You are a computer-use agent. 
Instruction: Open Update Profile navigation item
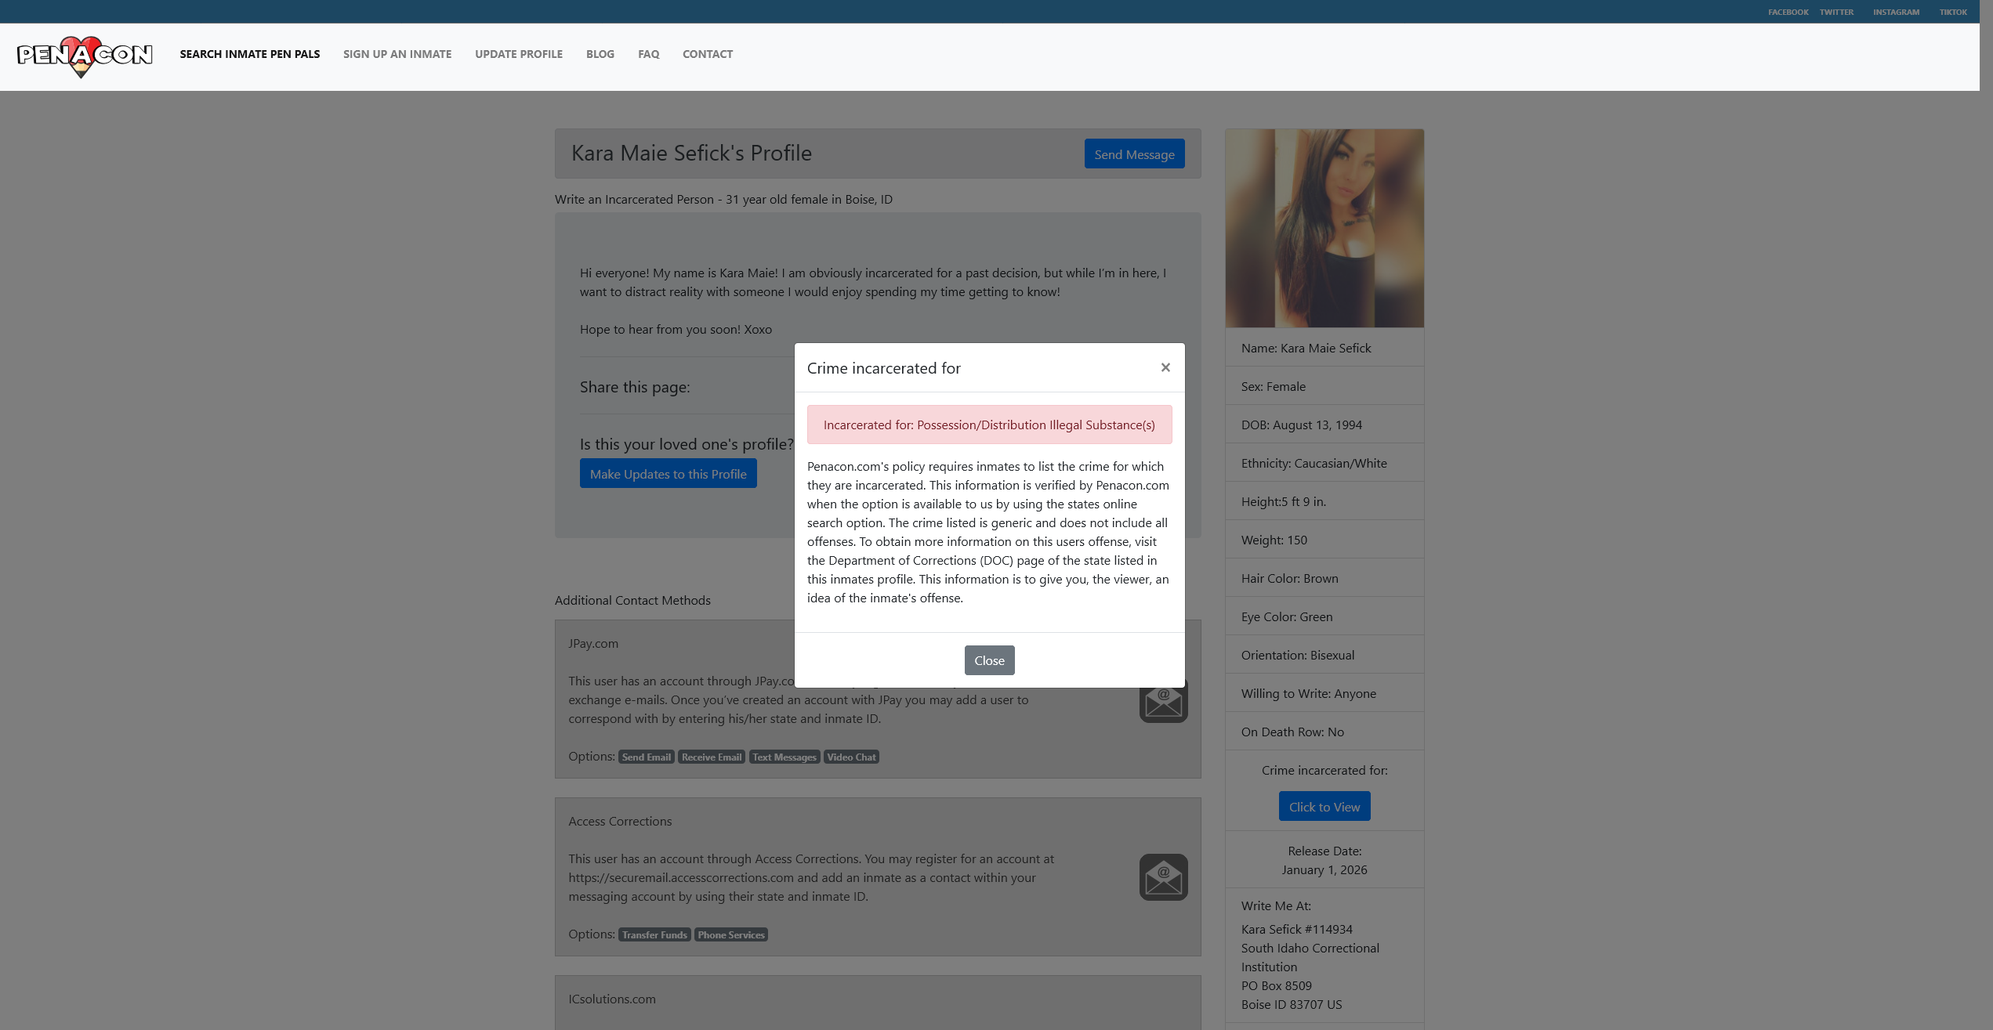518,54
